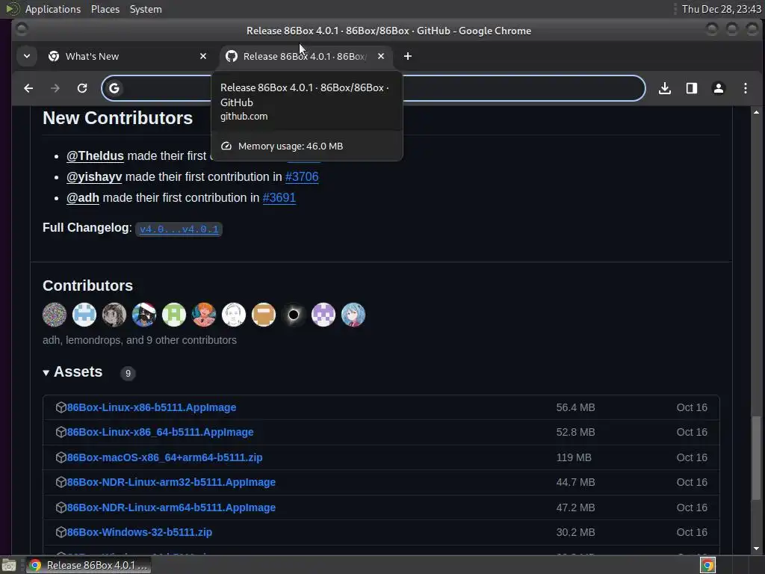765x574 pixels.
Task: Collapse the Assets section triangle
Action: point(46,373)
